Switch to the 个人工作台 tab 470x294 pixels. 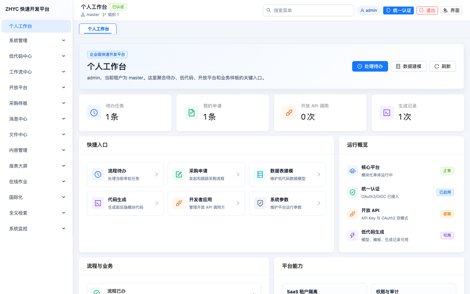(98, 29)
